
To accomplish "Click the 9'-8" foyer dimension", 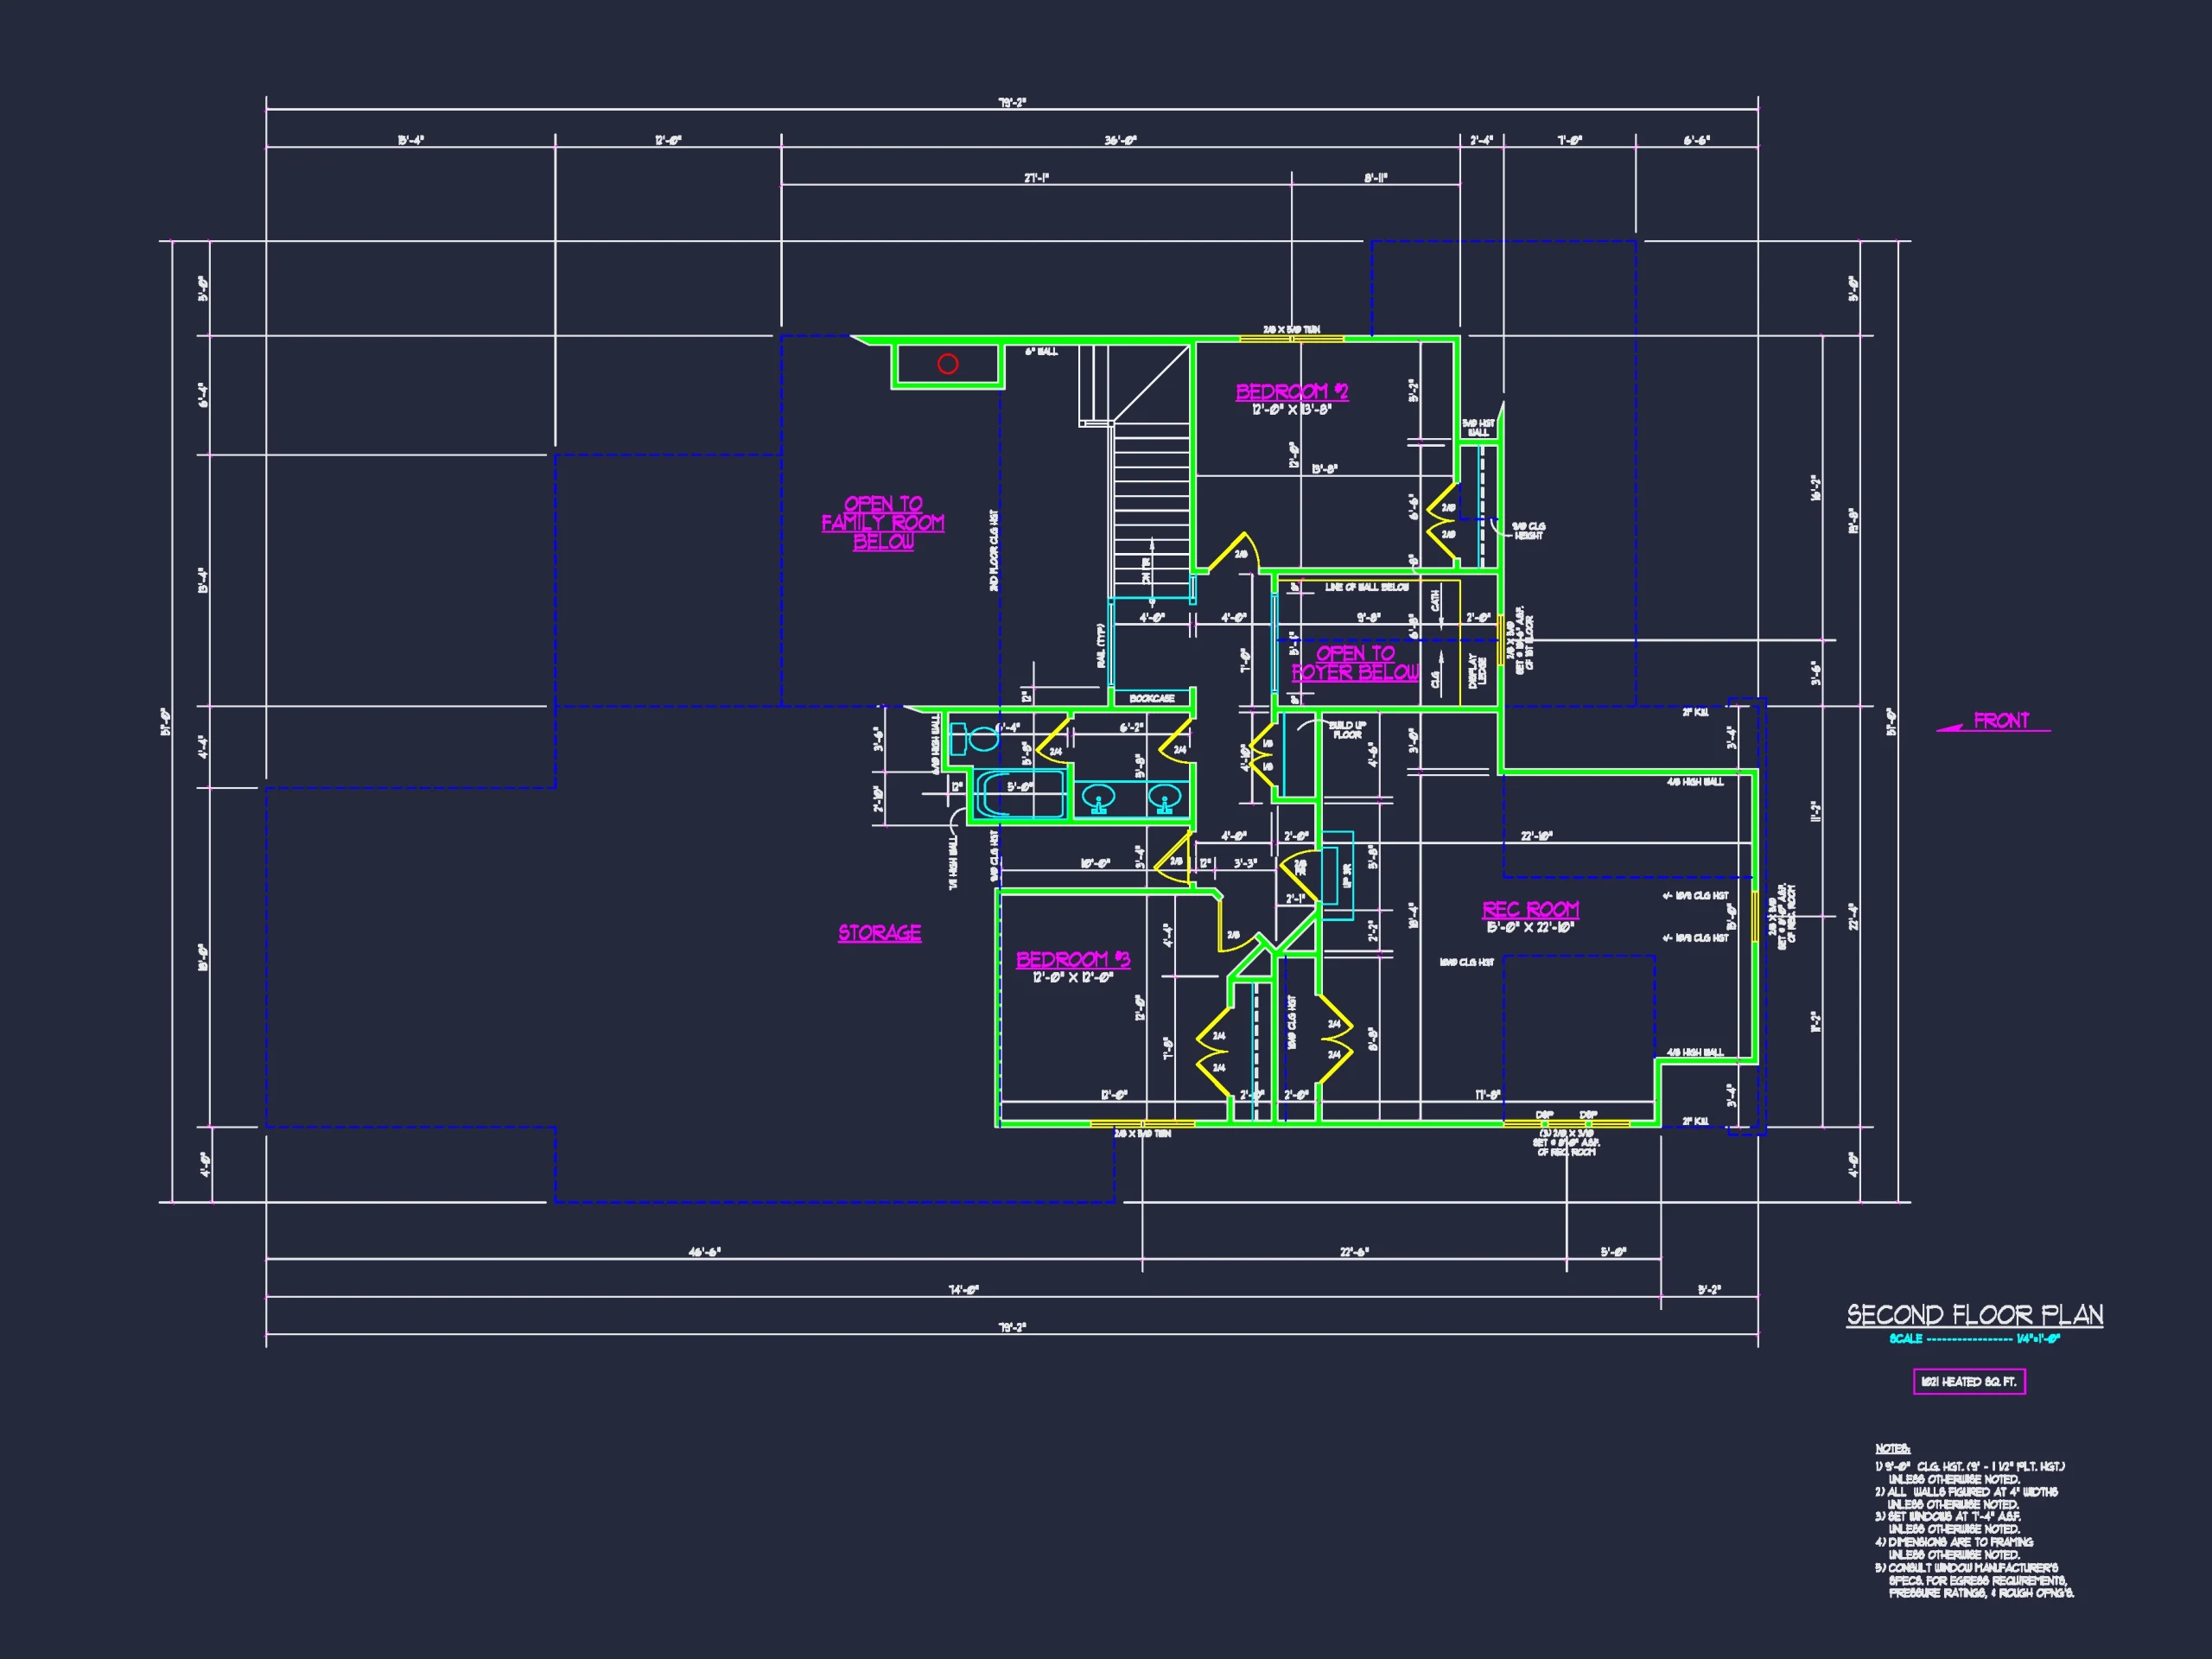I will click(x=1368, y=618).
